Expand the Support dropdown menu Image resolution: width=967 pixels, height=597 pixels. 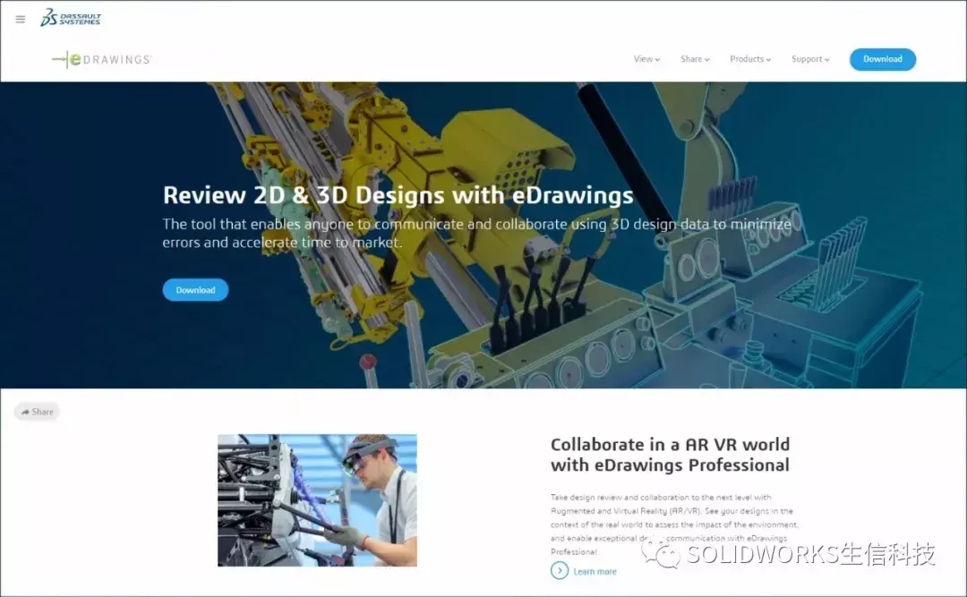tap(810, 59)
